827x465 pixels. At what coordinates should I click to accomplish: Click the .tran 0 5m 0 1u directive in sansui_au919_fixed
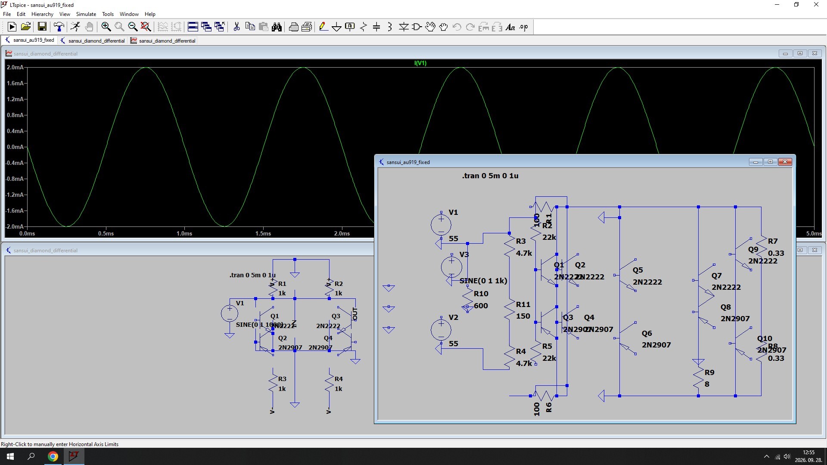tap(490, 176)
